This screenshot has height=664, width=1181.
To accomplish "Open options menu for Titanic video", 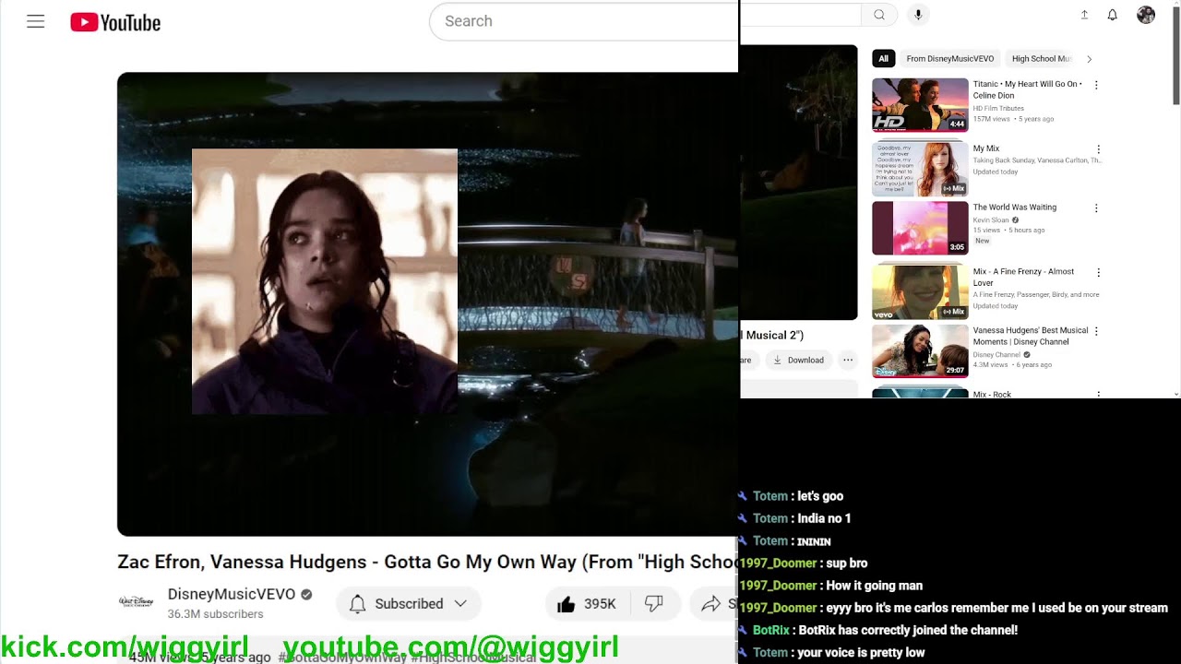I will [1096, 85].
